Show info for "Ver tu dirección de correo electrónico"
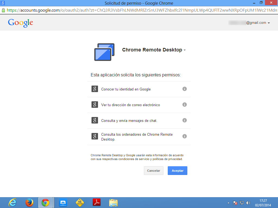Screen dimensions: 278x208 [185, 105]
